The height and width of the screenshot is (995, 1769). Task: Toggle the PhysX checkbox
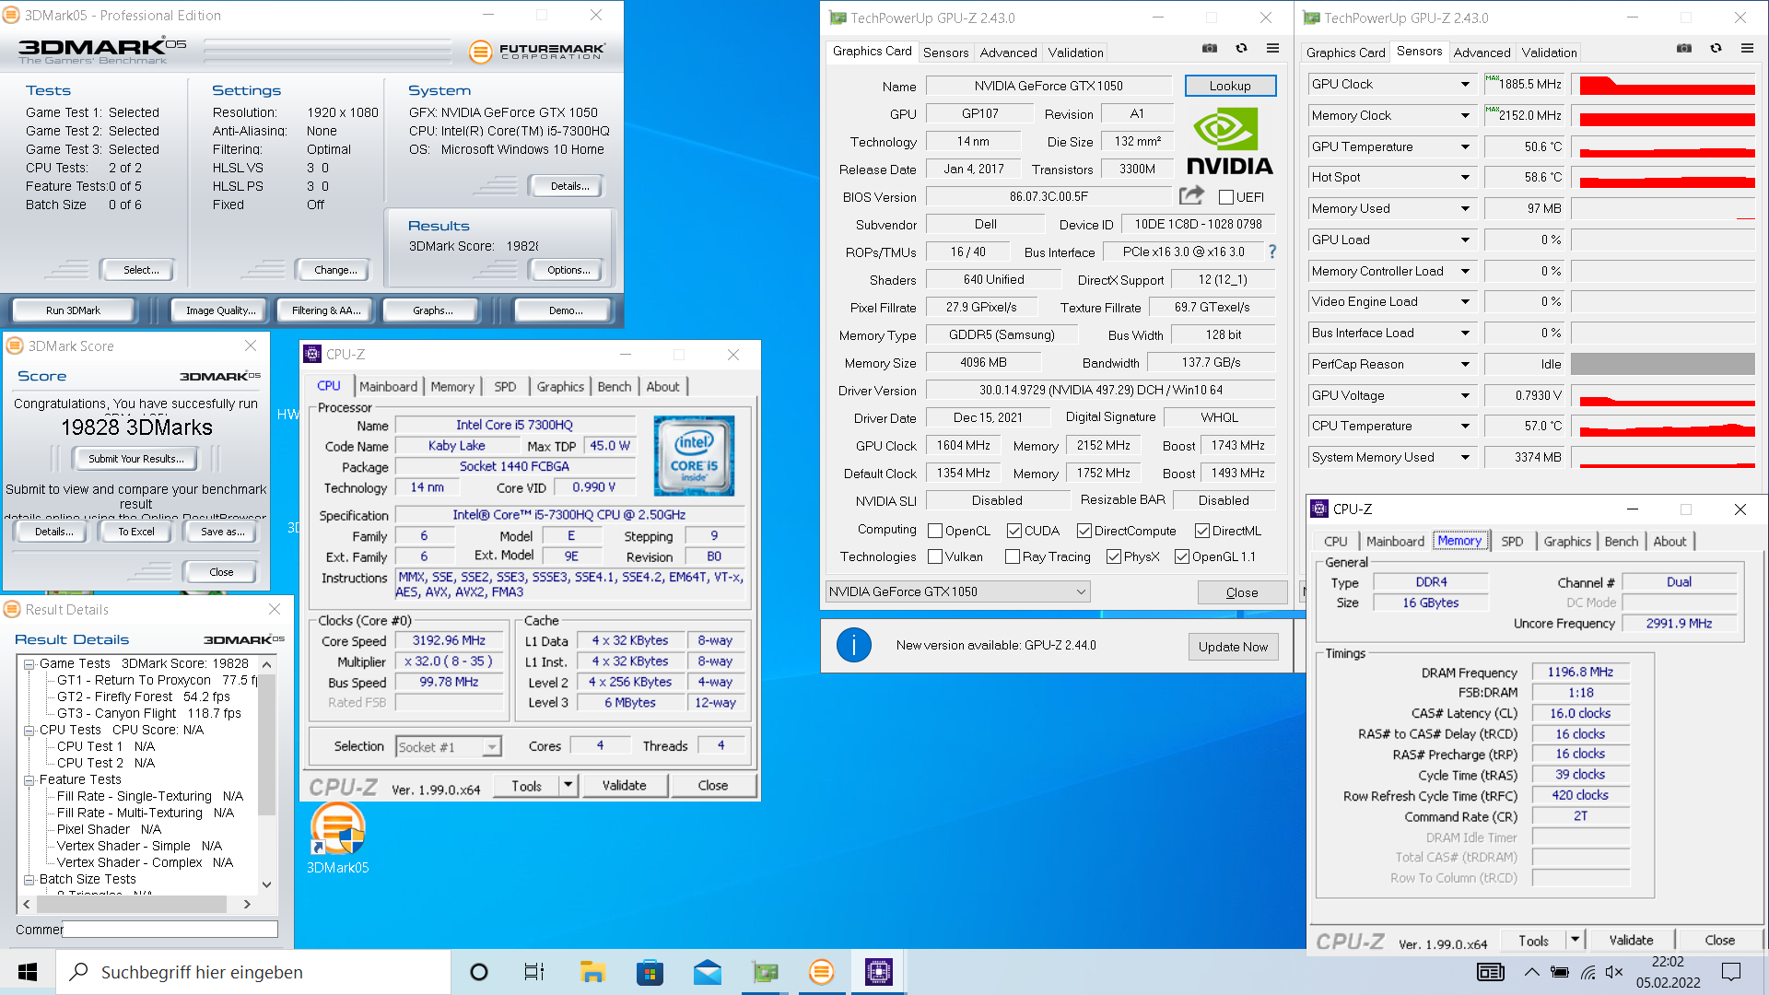point(1114,556)
